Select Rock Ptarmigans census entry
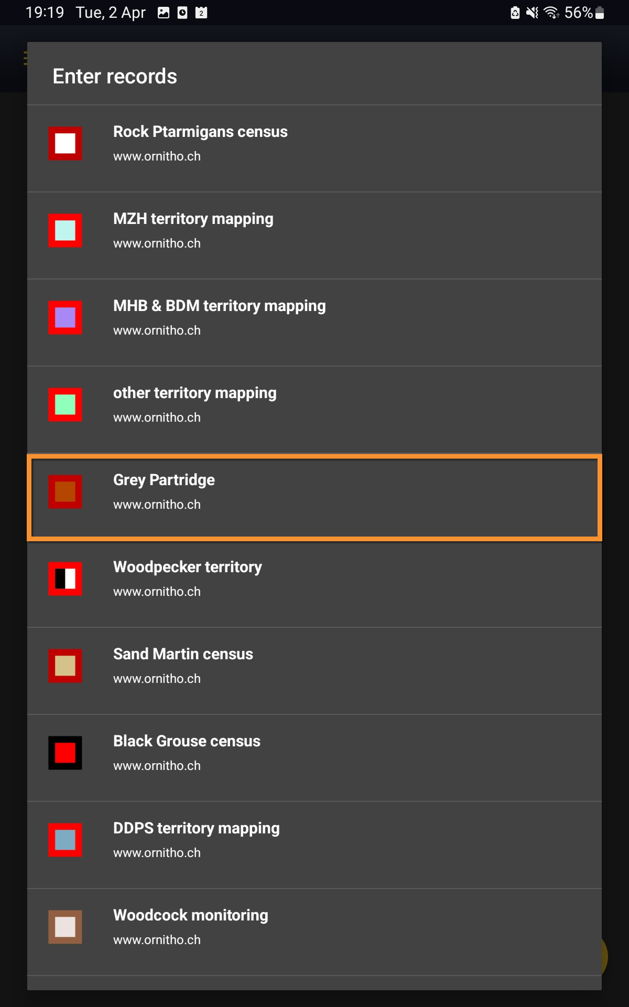 [314, 143]
